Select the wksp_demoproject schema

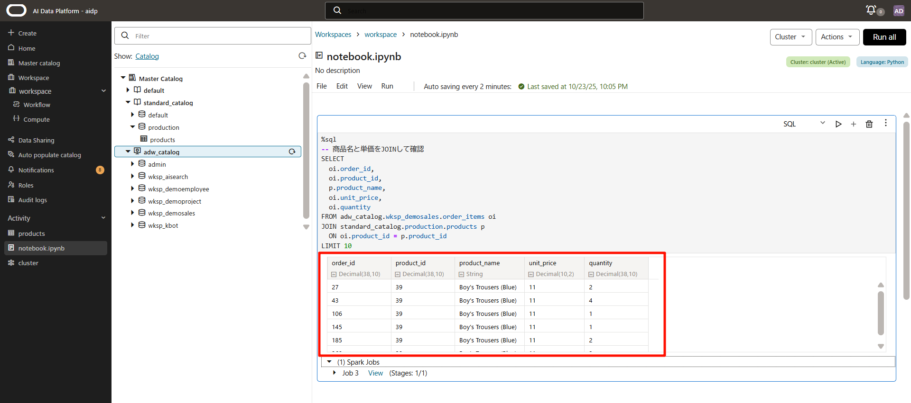coord(175,201)
